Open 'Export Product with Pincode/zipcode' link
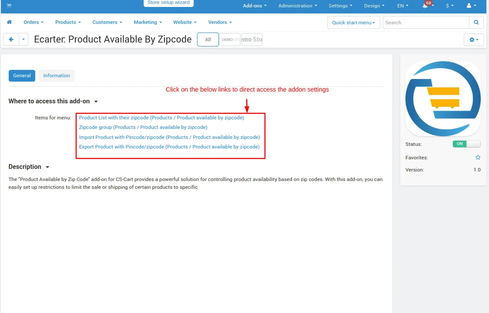This screenshot has width=489, height=313. pyautogui.click(x=169, y=147)
